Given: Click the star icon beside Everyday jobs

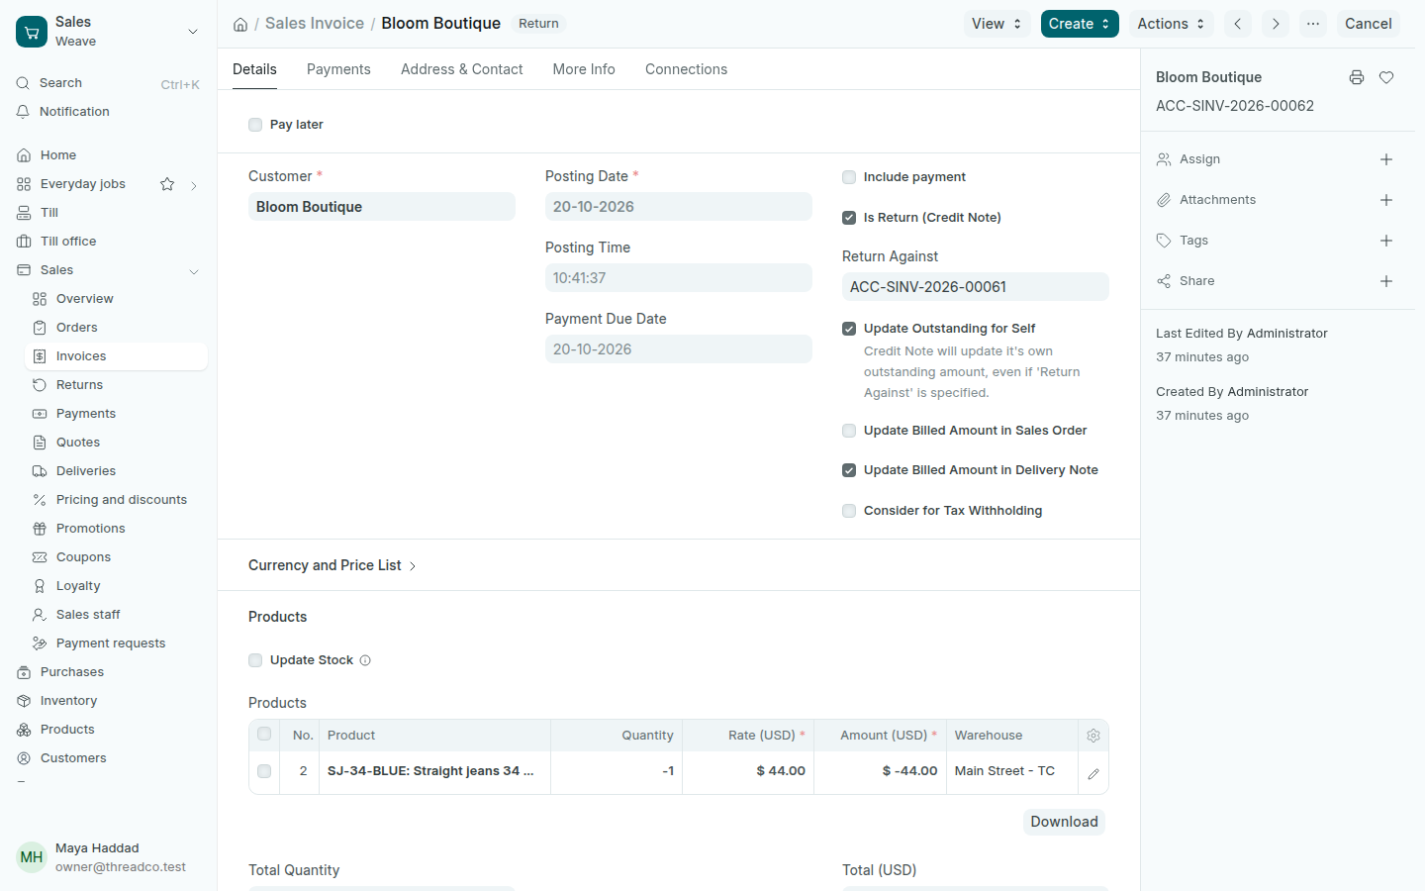Looking at the screenshot, I should (167, 184).
